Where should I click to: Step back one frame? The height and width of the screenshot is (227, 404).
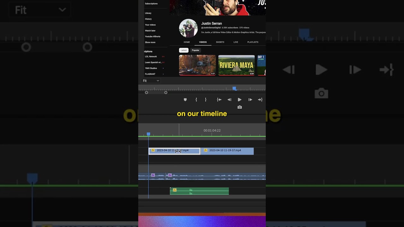[x=229, y=100]
